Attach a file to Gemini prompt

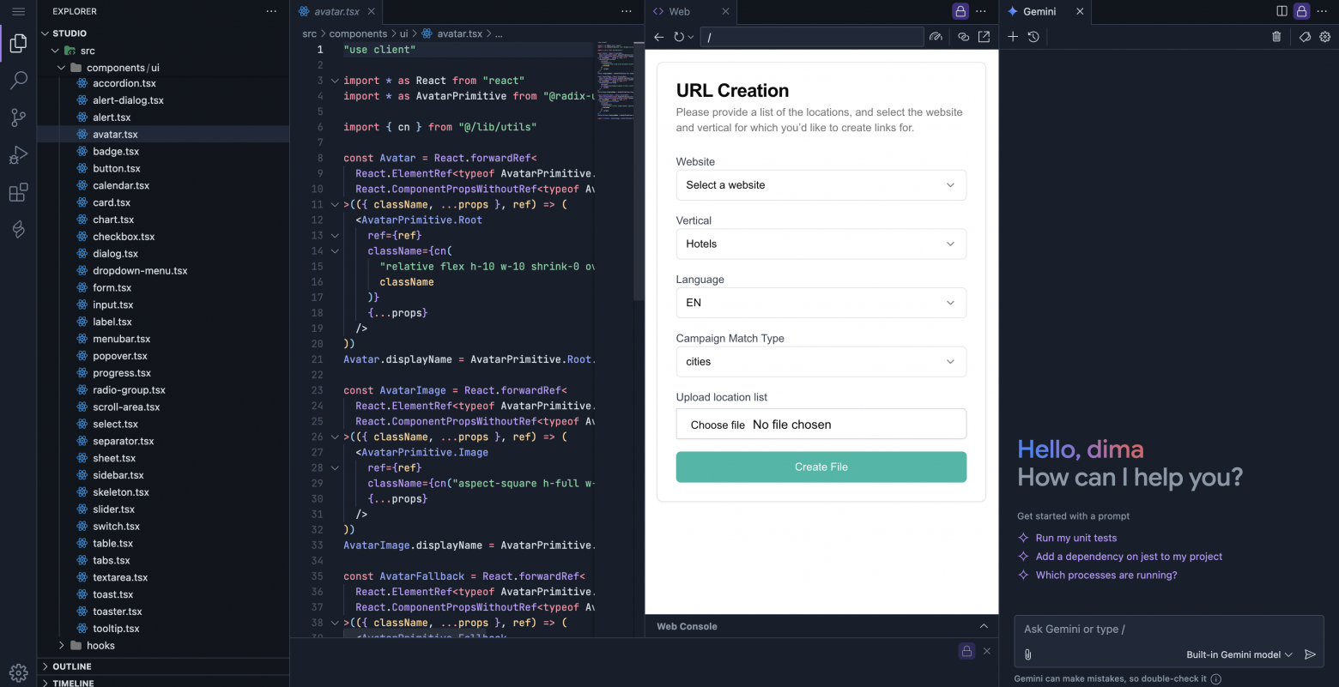click(x=1027, y=654)
